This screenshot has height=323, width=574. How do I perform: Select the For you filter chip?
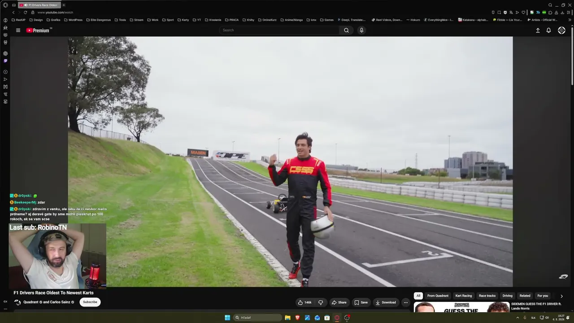click(543, 296)
